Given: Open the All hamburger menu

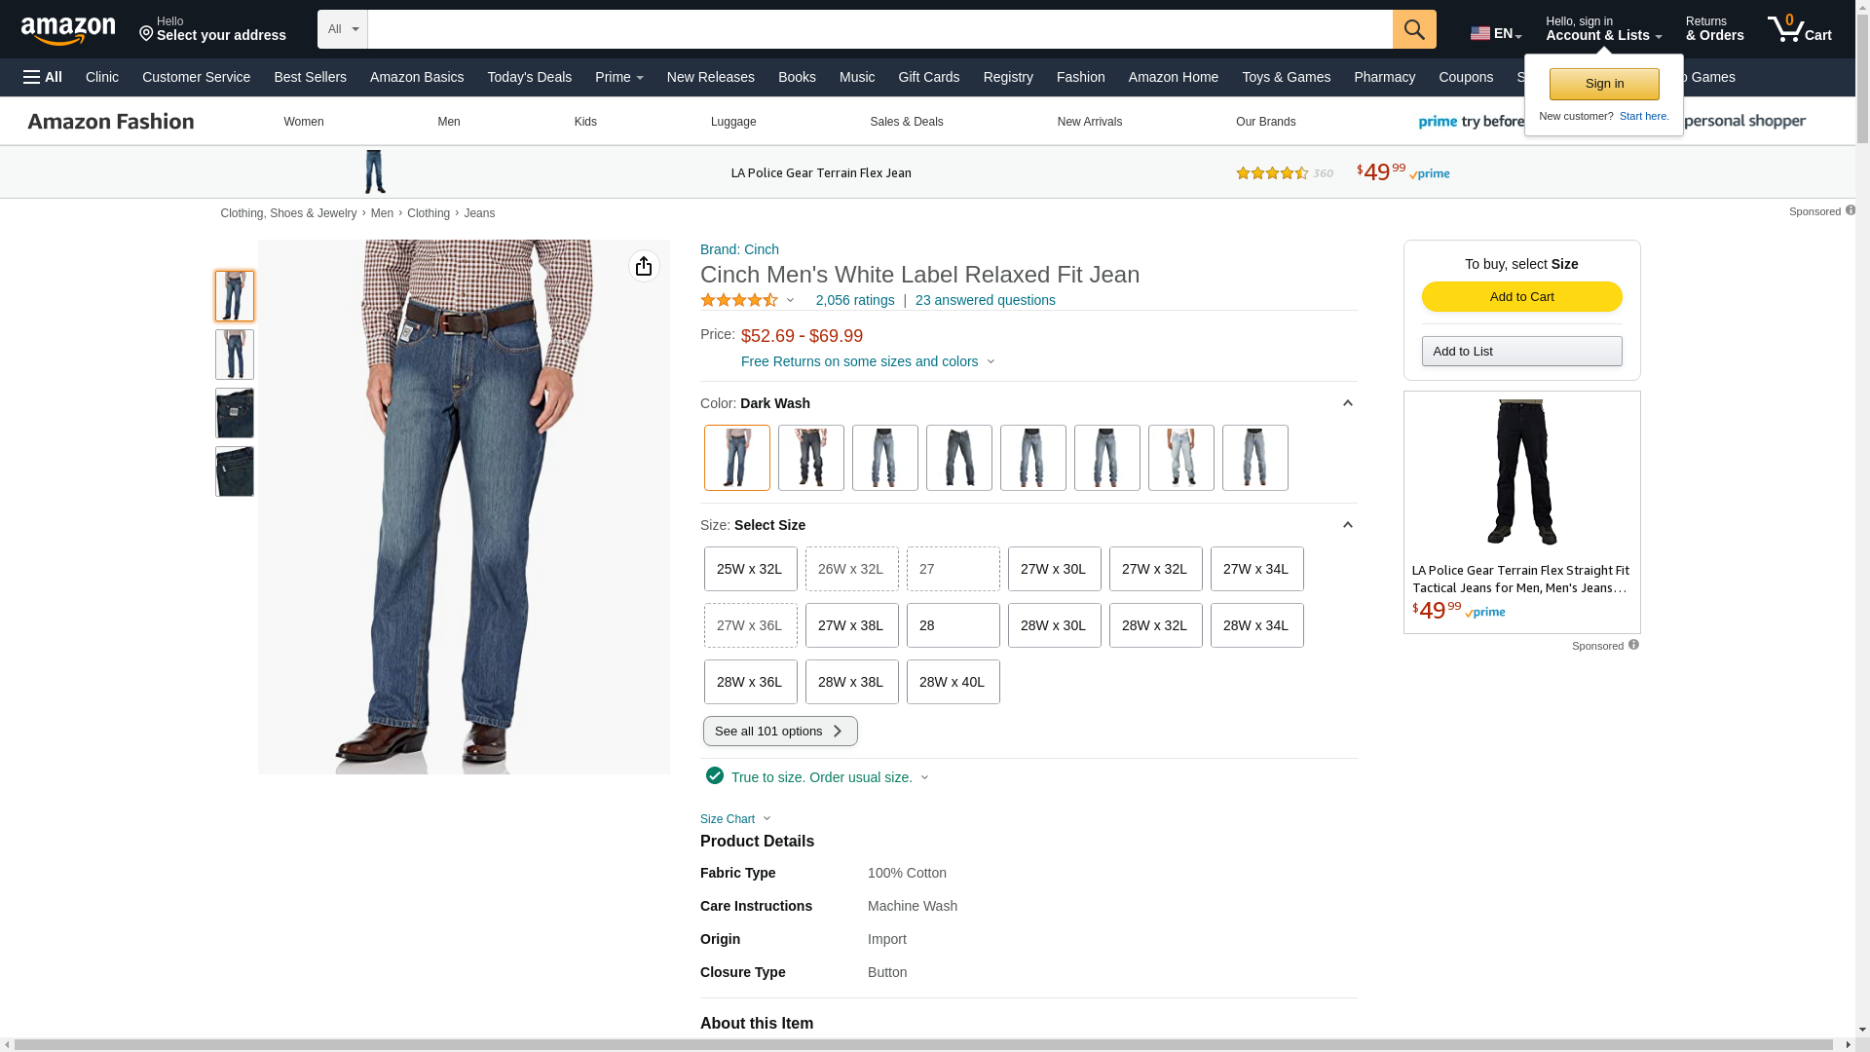Looking at the screenshot, I should coord(43,77).
